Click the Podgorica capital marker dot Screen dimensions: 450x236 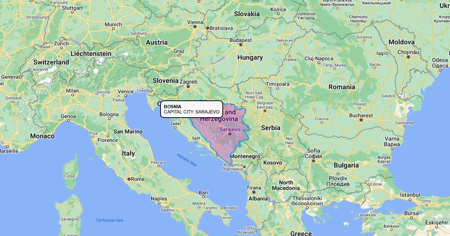point(244,167)
